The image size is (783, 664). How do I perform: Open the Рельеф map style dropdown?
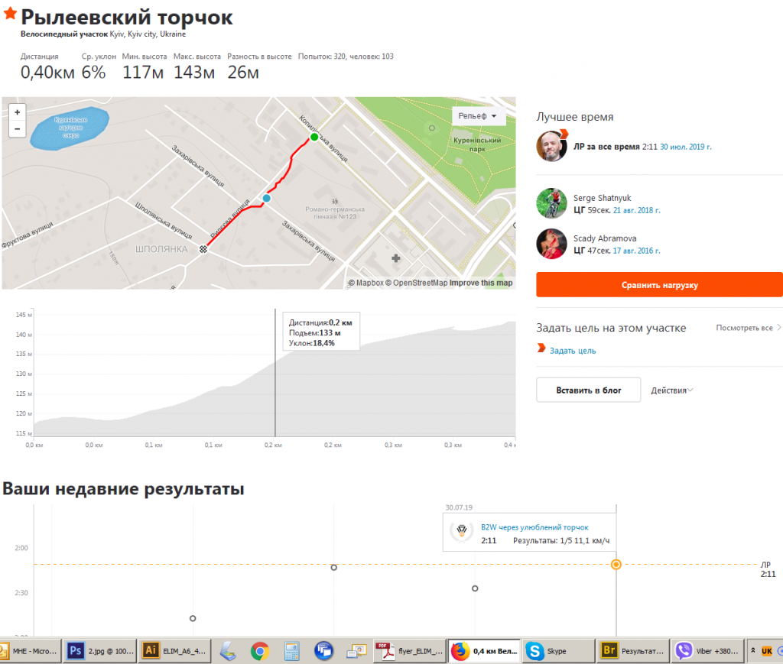click(479, 117)
